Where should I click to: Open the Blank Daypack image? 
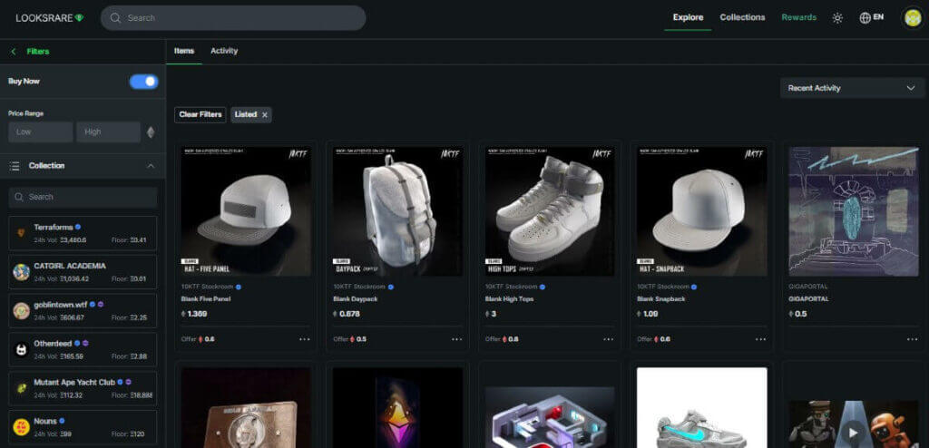(x=397, y=211)
